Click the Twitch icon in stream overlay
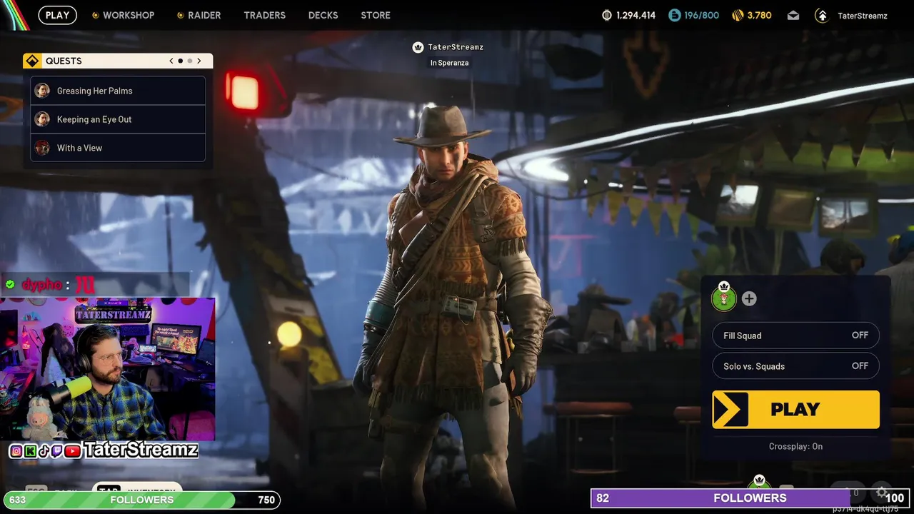This screenshot has width=914, height=514. (x=56, y=451)
